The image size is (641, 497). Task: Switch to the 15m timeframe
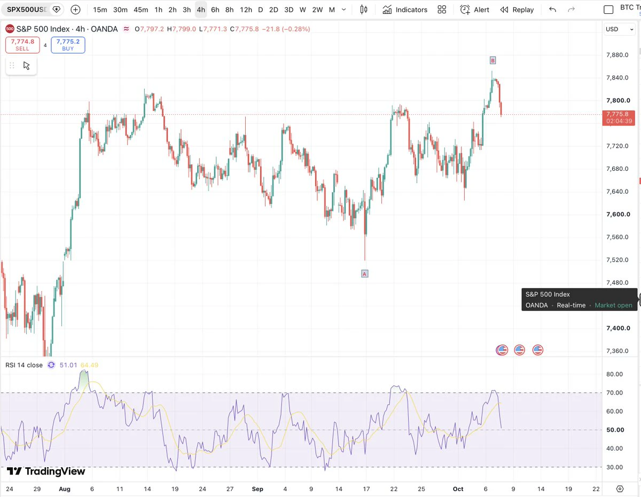coord(100,10)
